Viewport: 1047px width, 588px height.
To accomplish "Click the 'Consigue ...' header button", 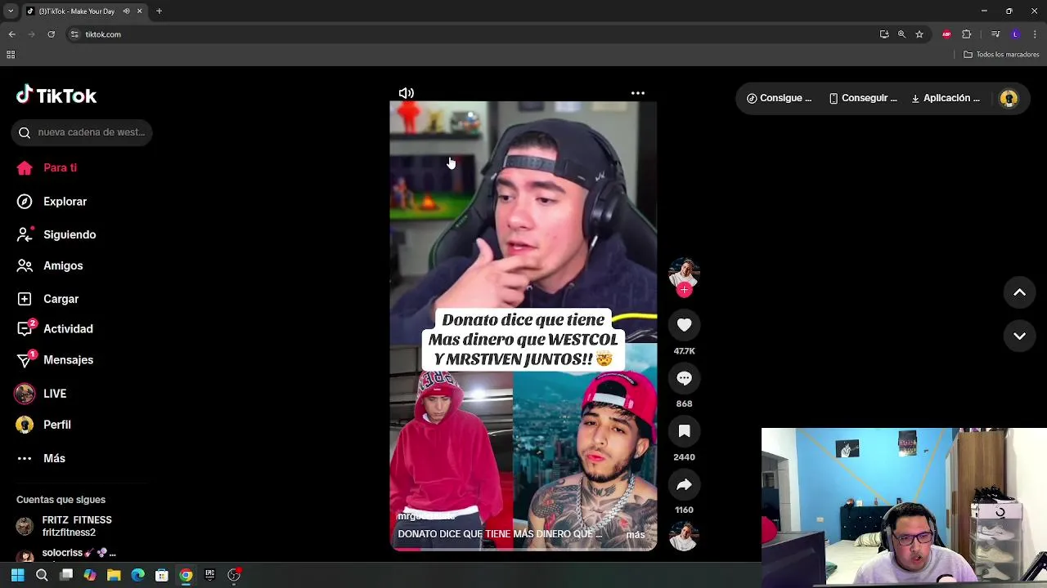I will click(779, 98).
